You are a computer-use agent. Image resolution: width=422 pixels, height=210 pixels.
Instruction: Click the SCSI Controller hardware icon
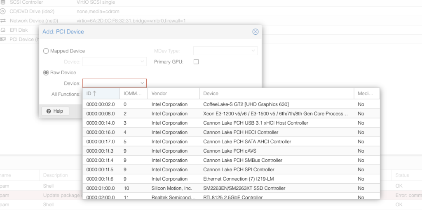3,2
